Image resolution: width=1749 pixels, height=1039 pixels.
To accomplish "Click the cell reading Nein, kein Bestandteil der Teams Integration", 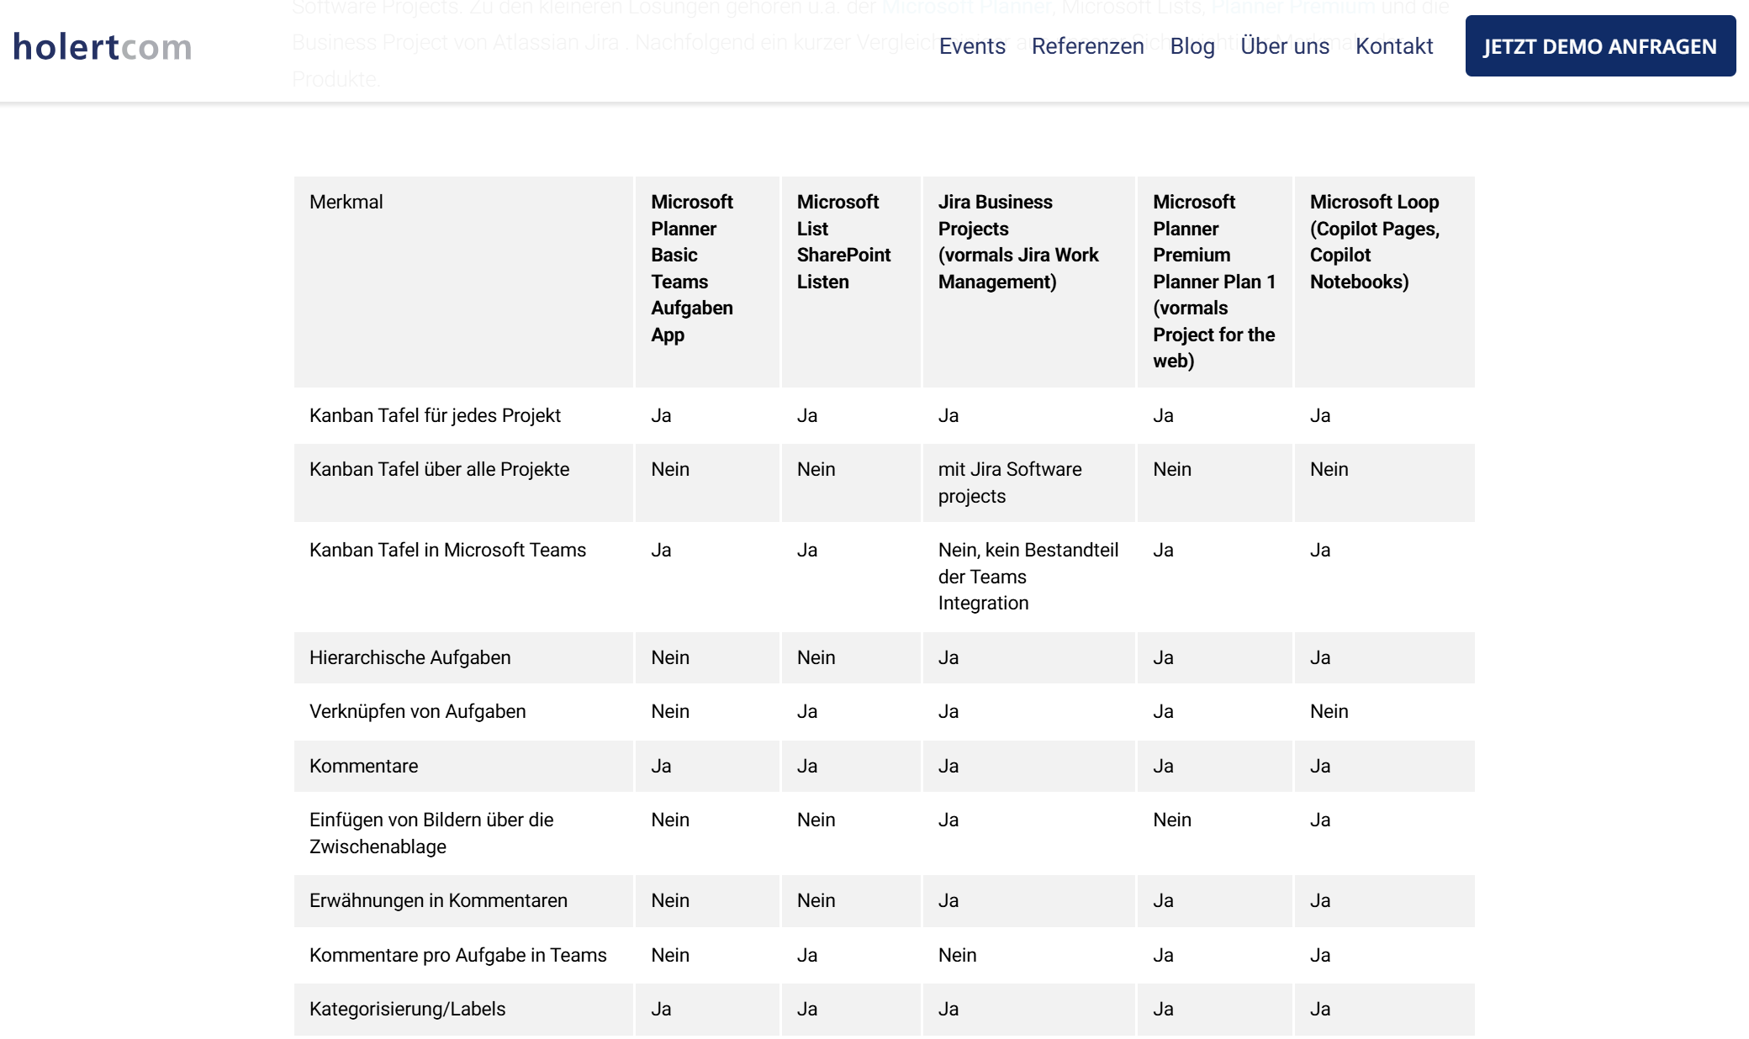I will pyautogui.click(x=1028, y=577).
